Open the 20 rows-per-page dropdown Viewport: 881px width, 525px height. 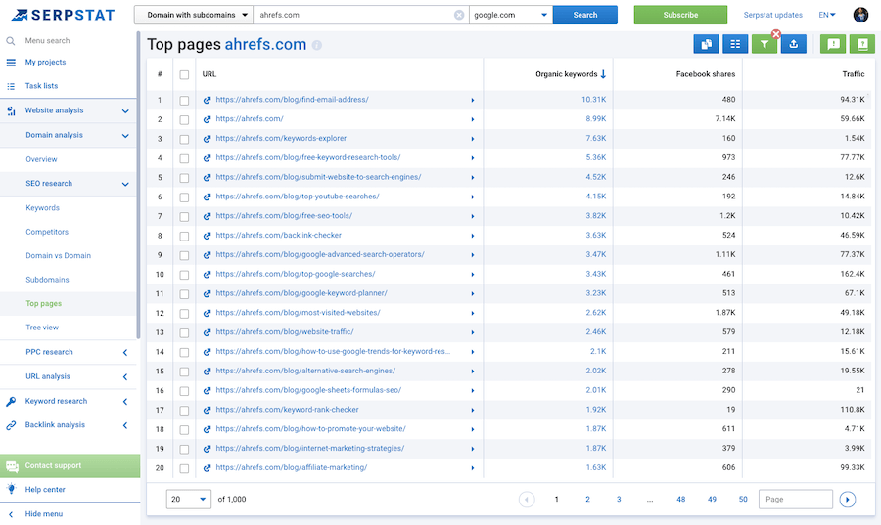coord(189,500)
